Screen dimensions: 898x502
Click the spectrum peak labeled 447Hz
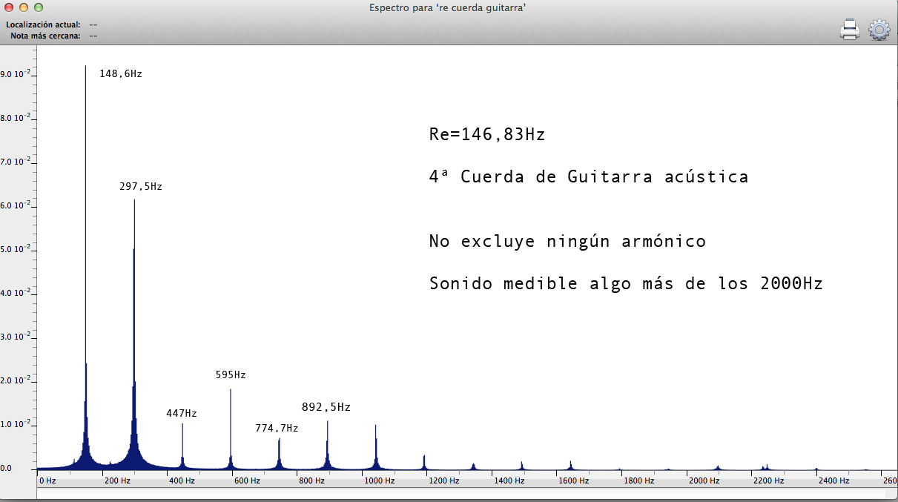(x=182, y=445)
